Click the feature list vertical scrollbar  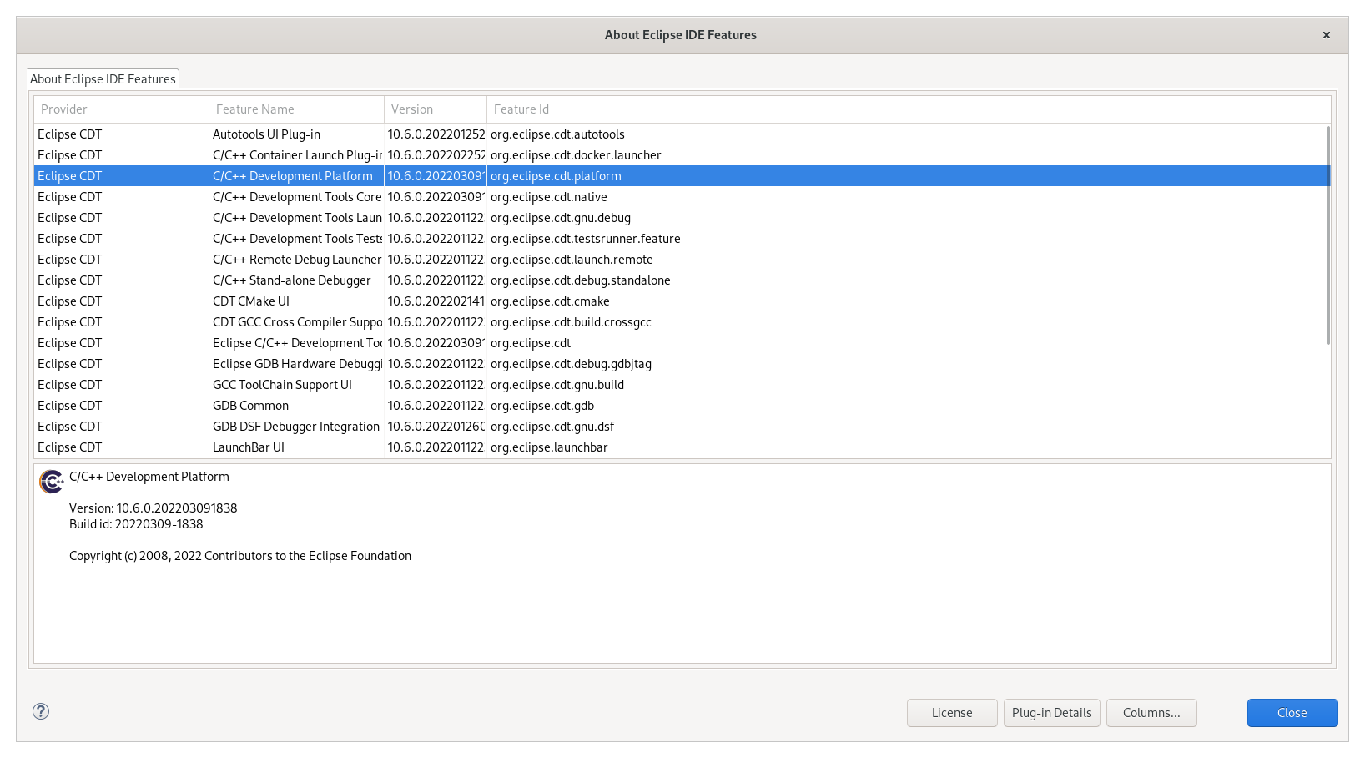[x=1327, y=234]
